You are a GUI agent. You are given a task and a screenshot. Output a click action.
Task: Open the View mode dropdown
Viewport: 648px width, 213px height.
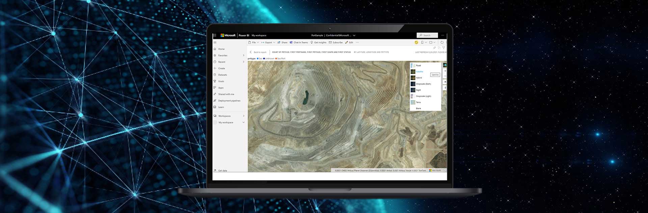[432, 42]
